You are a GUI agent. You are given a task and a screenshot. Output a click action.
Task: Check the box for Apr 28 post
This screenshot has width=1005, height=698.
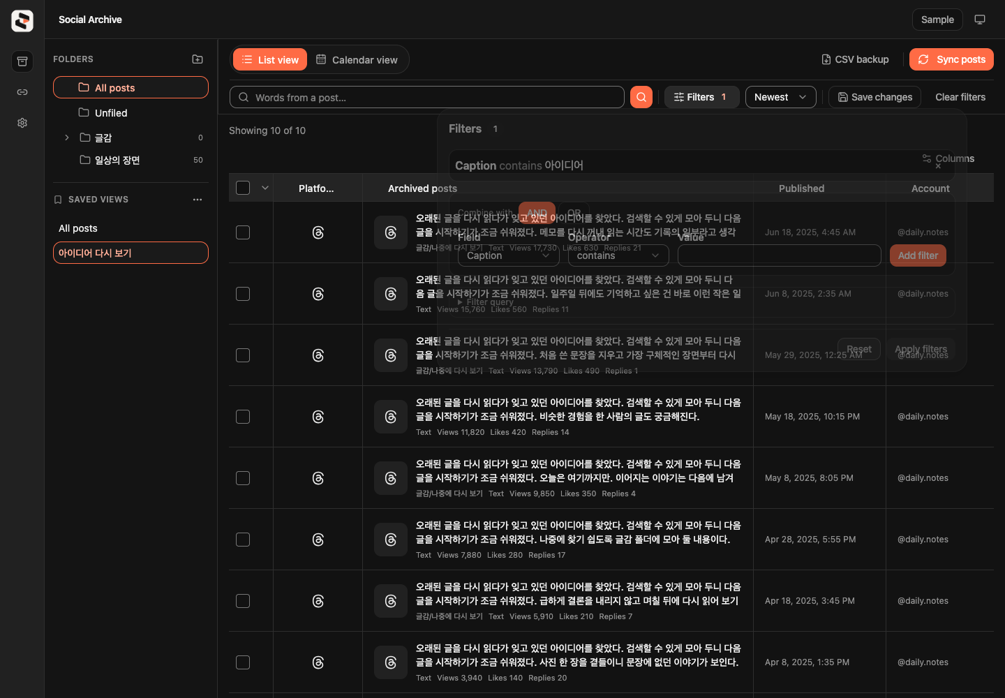pyautogui.click(x=243, y=540)
